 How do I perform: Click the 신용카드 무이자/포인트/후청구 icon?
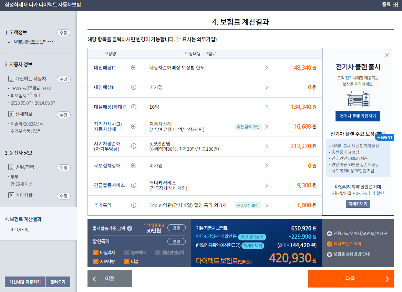click(329, 234)
